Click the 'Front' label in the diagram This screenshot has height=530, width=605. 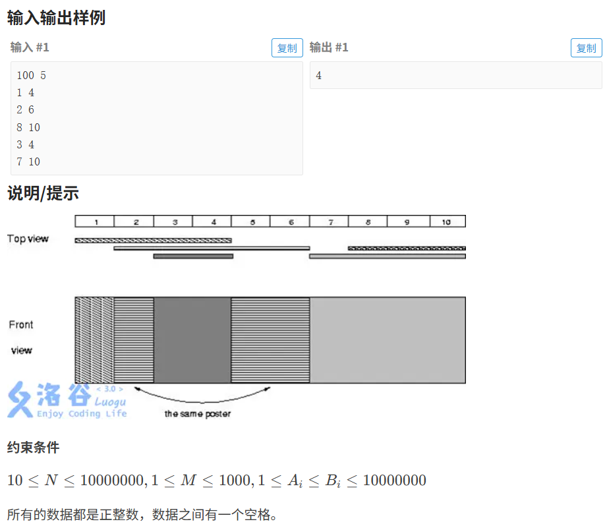pyautogui.click(x=21, y=324)
